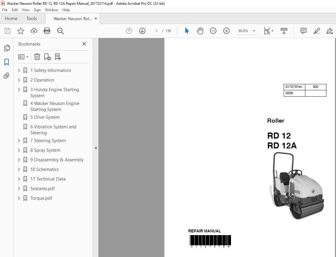Viewport: 336px width, 257px height.
Task: Open the 1 Safety Information bookmark
Action: (51, 70)
